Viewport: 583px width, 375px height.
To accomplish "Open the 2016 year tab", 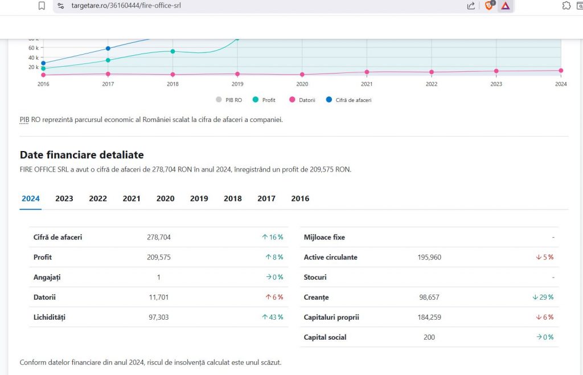I will pos(300,199).
